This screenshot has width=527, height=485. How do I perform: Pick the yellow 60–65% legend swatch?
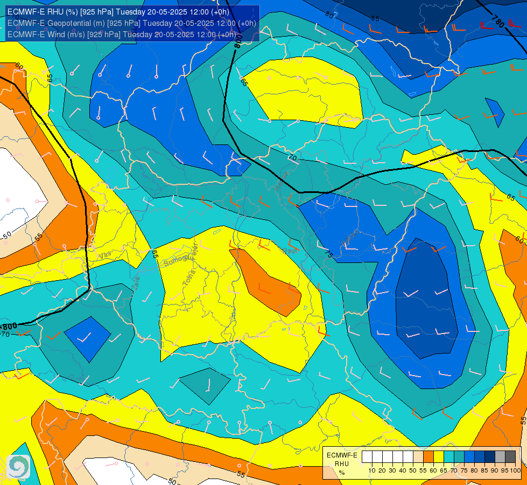click(x=439, y=457)
